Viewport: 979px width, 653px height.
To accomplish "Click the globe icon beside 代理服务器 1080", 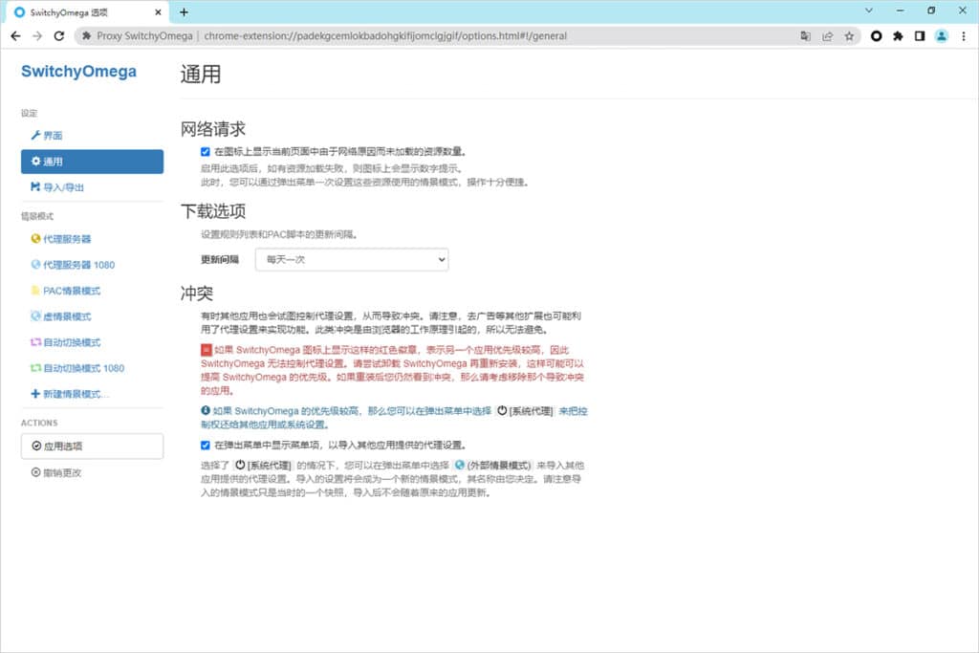I will click(35, 264).
